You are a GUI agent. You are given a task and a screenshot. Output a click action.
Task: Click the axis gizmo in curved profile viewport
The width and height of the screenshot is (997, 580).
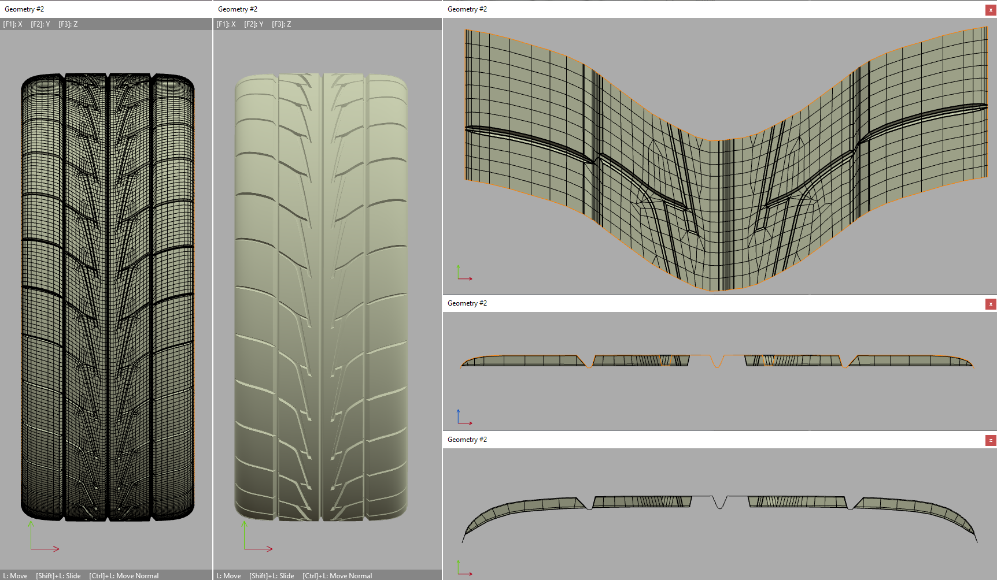click(x=464, y=567)
